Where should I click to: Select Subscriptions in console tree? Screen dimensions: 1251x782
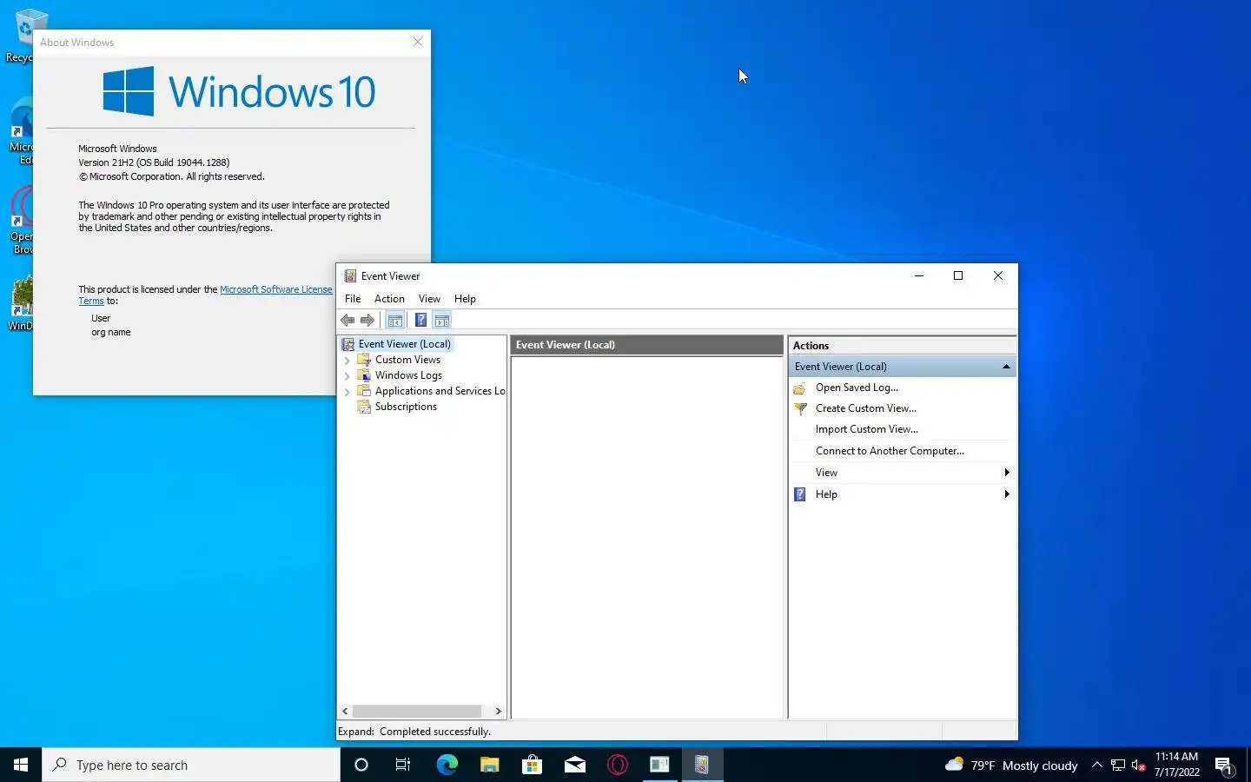(x=406, y=407)
